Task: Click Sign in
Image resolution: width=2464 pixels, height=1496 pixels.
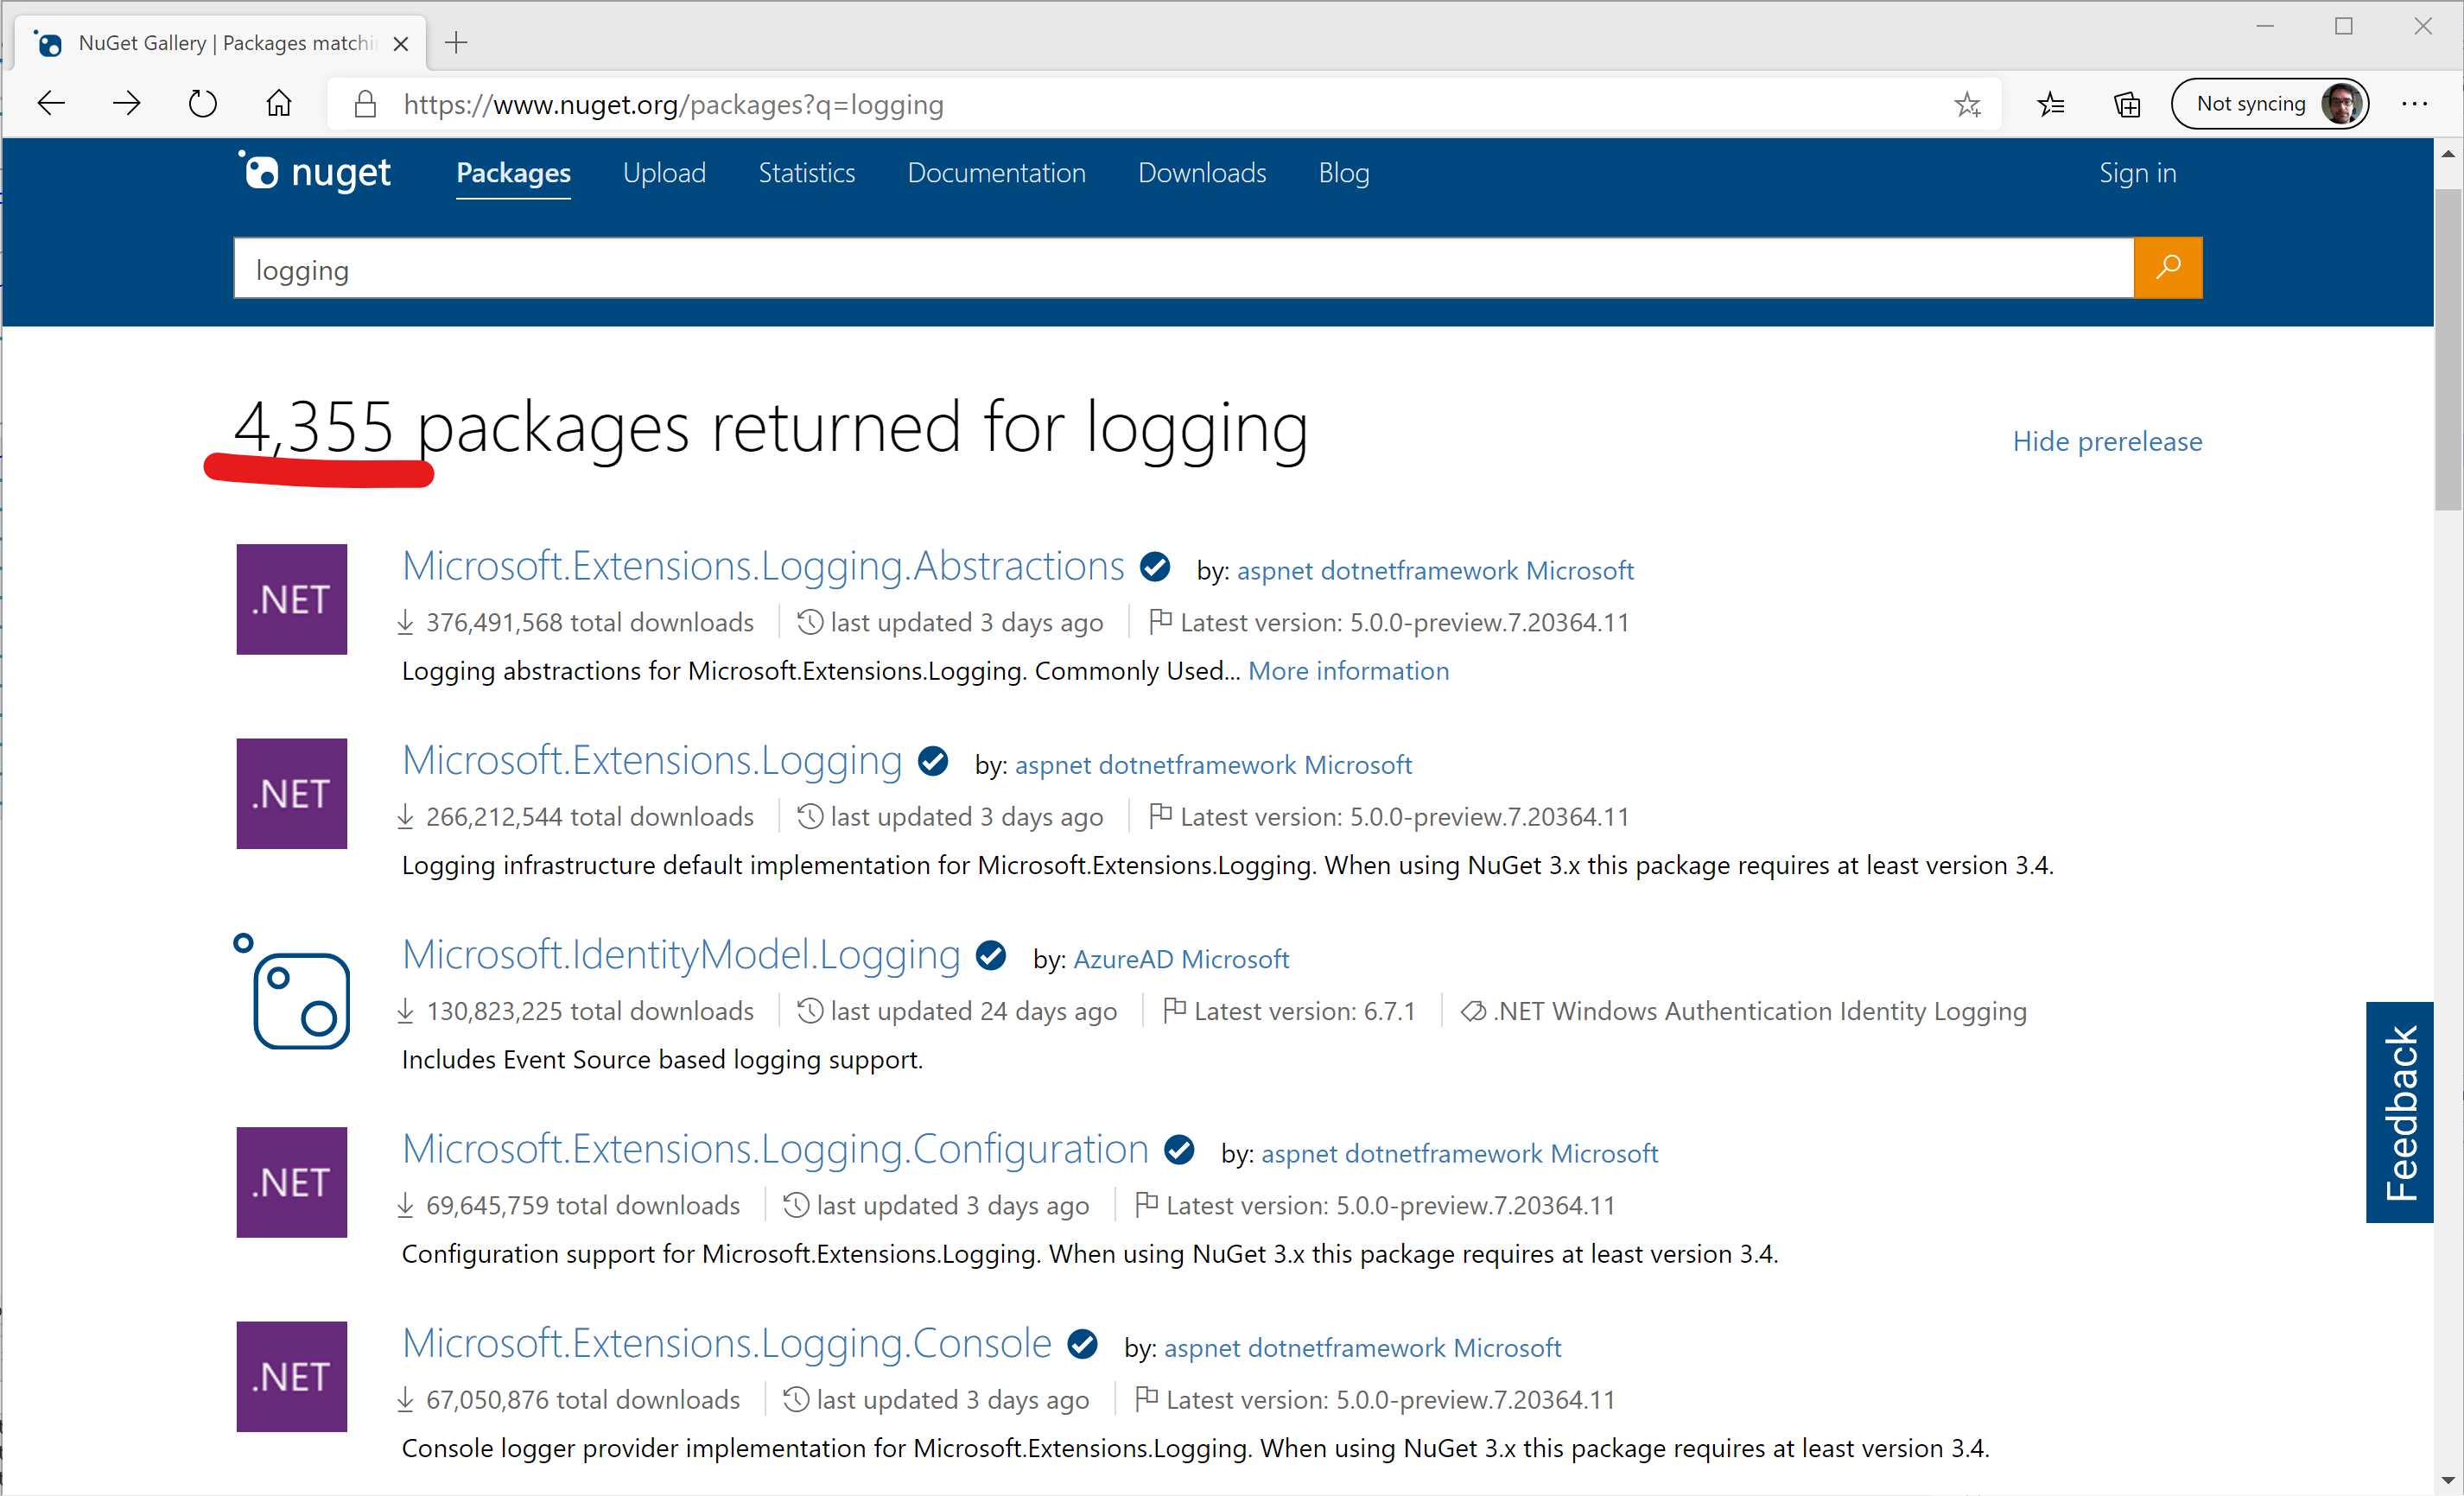Action: coord(2137,172)
